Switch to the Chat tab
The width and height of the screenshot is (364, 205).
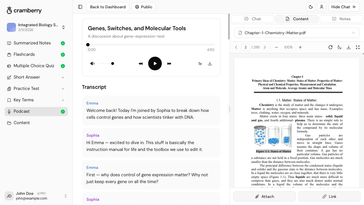[x=252, y=19]
